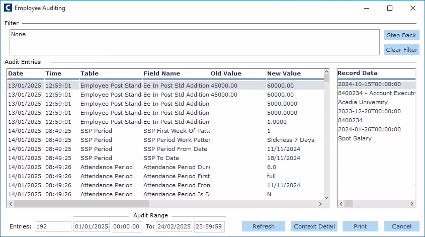Click the New Value column header
Viewport: 425px width, 237px height.
(294, 73)
